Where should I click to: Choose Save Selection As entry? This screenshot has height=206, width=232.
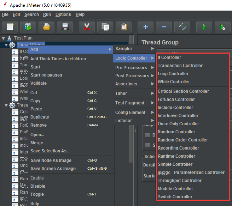tap(71, 151)
